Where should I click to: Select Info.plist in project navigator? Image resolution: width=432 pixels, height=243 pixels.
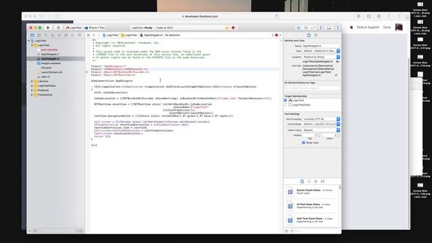click(46, 67)
